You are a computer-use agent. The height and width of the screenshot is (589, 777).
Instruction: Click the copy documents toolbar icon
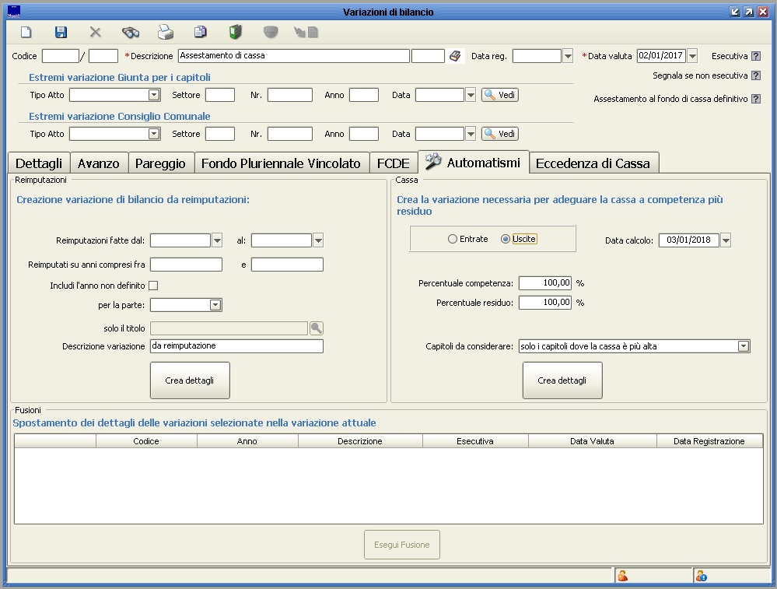click(201, 32)
